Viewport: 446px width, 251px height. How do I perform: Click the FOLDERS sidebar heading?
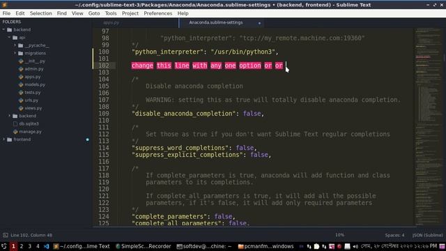pos(12,22)
